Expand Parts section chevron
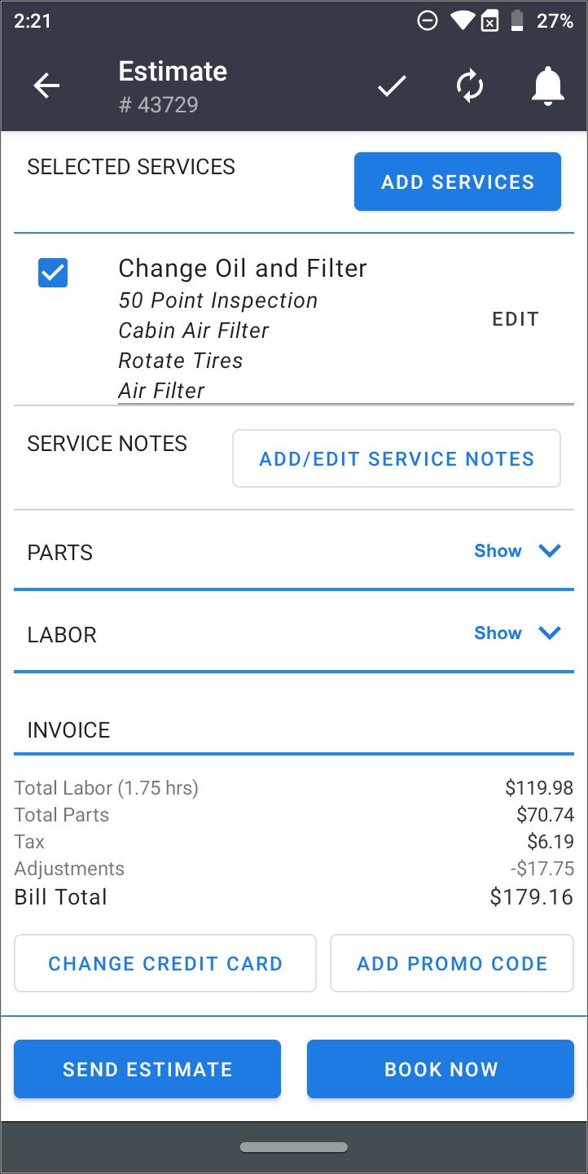The image size is (588, 1174). (x=551, y=551)
